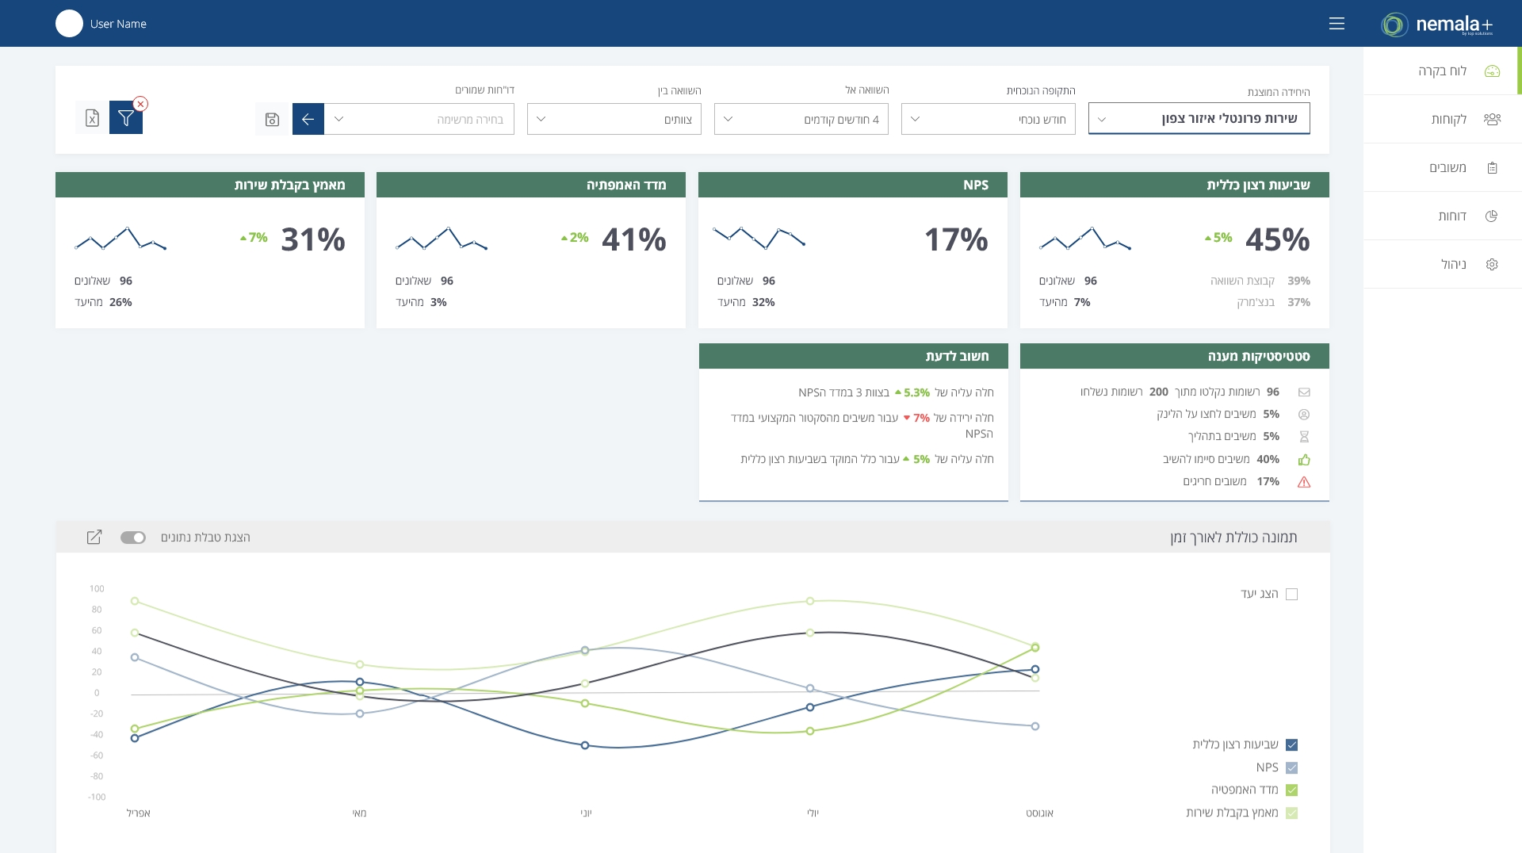Export to Excel file icon
The height and width of the screenshot is (853, 1522).
click(92, 118)
